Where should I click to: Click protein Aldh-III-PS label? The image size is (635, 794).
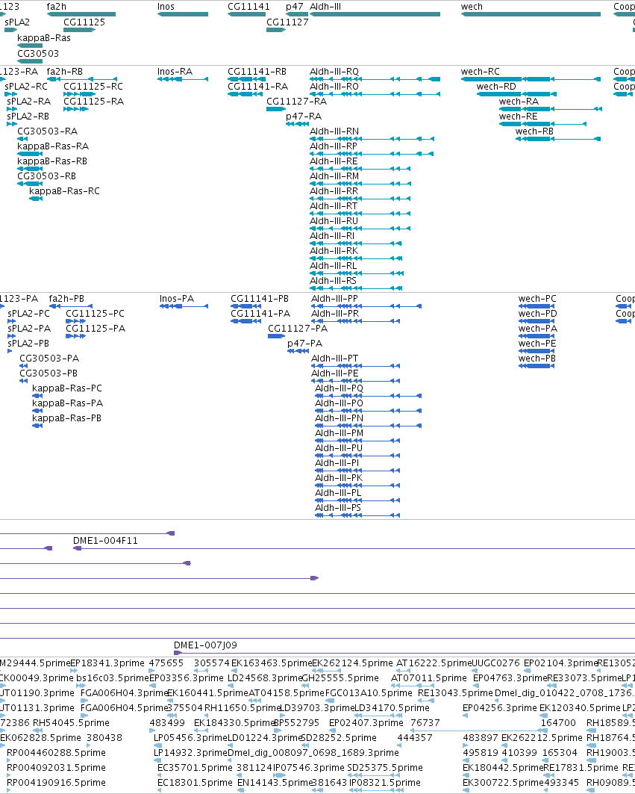(x=338, y=508)
